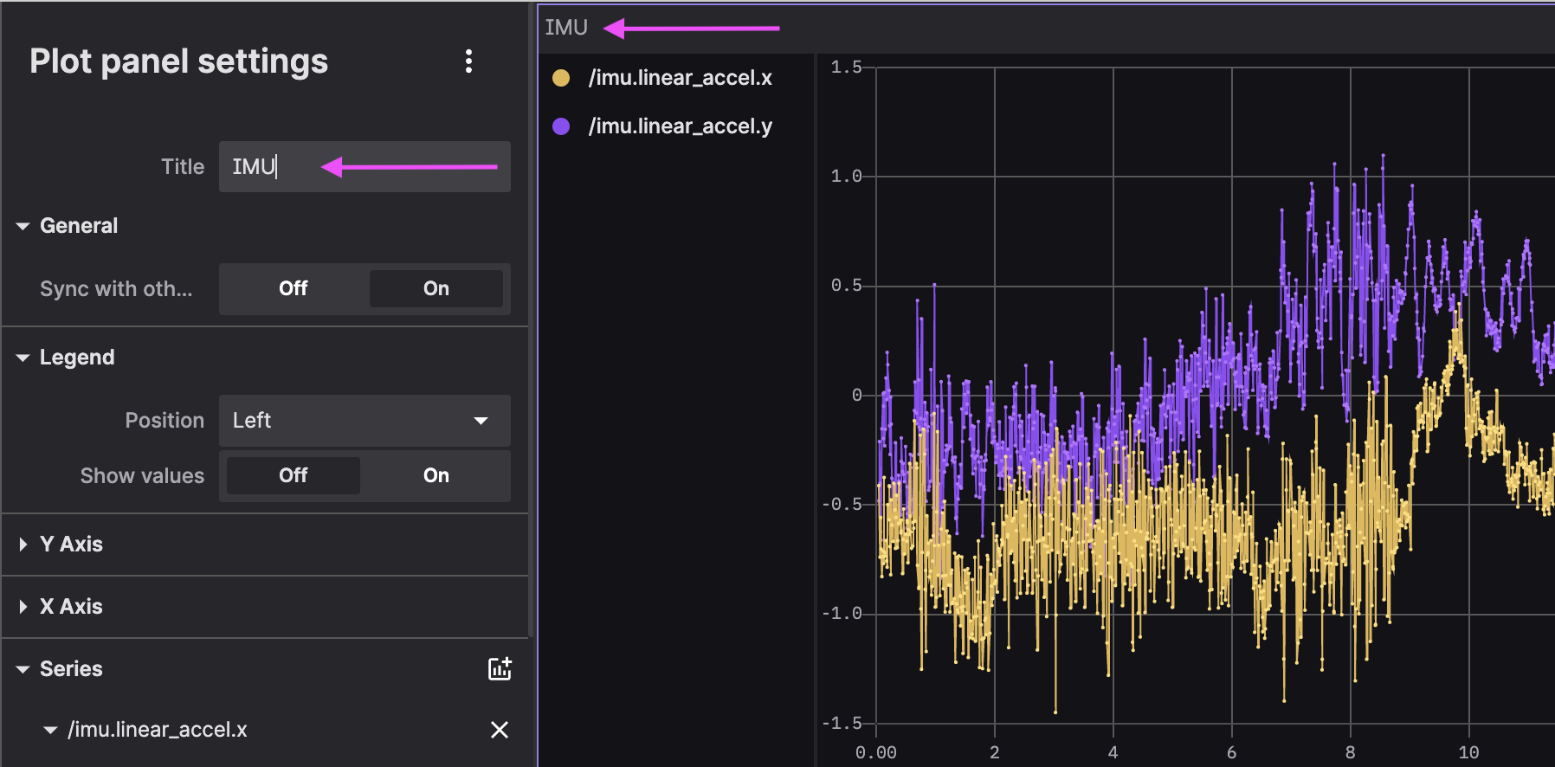The width and height of the screenshot is (1555, 767).
Task: Set Sync with other plots to Off
Action: [x=294, y=288]
